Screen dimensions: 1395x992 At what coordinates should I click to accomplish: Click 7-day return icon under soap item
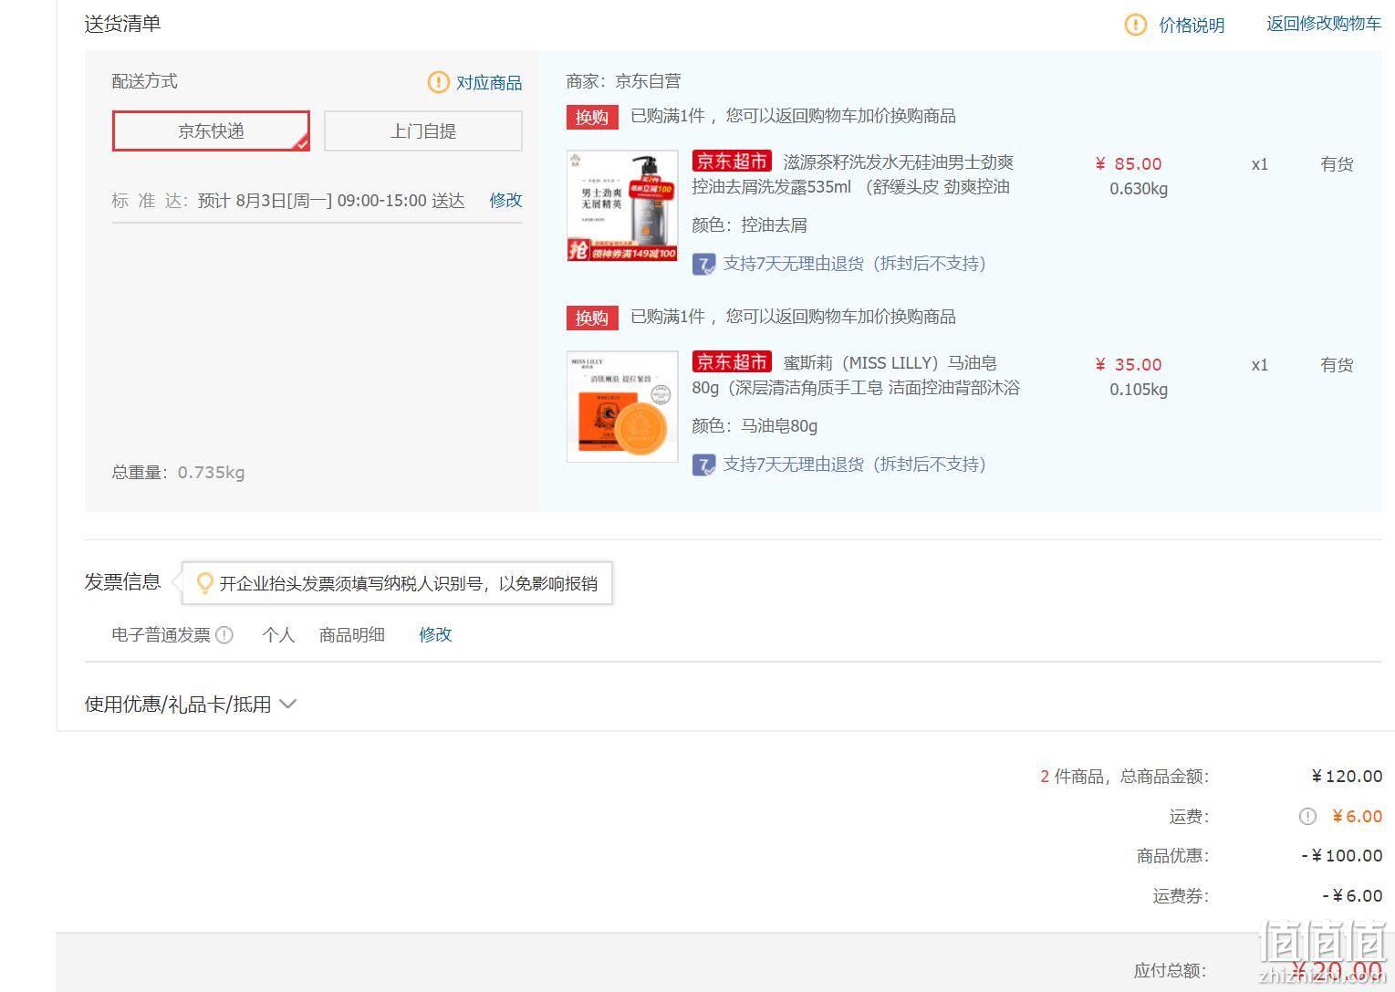click(x=703, y=465)
